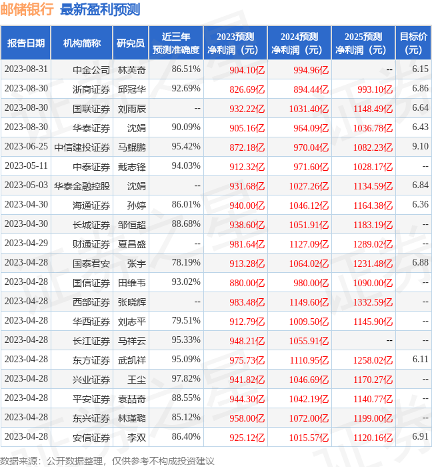Select target price 6.11
This screenshot has height=467, width=432.
pyautogui.click(x=421, y=360)
